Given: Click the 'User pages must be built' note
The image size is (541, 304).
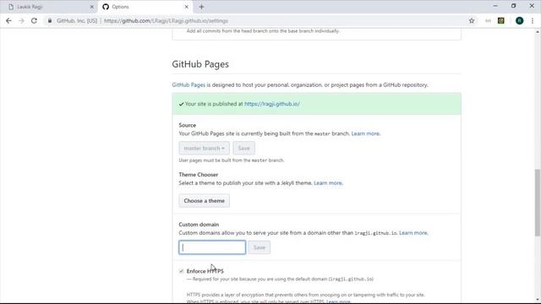Looking at the screenshot, I should (231, 160).
